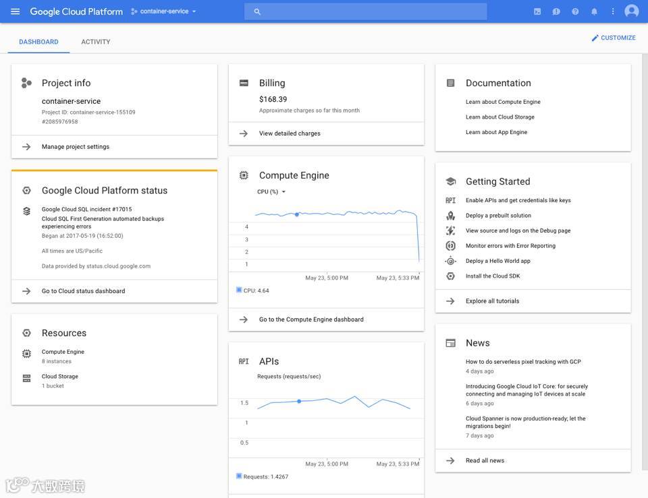The width and height of the screenshot is (648, 498).
Task: Open Learn about Cloud Storage doc
Action: click(500, 117)
